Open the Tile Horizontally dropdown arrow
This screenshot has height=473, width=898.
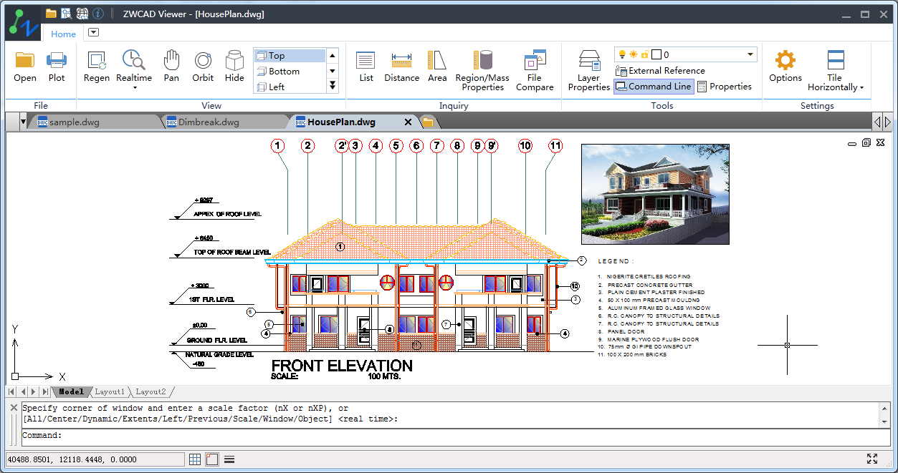(861, 88)
